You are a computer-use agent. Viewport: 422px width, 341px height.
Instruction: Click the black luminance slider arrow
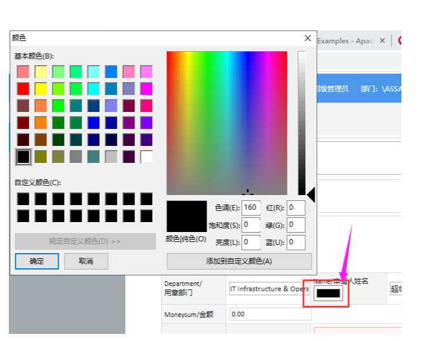311,195
